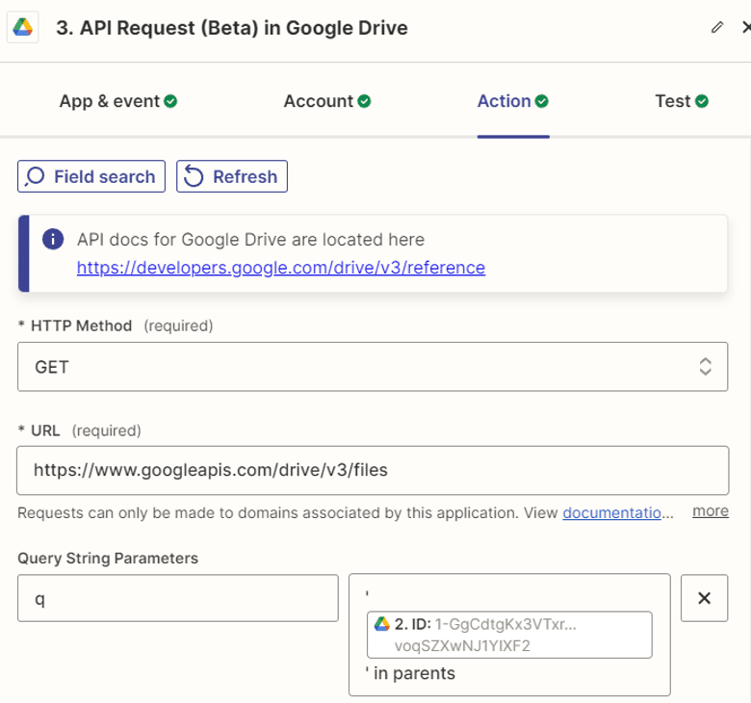Open the App & event tab
Screen dimensions: 751x703
117,101
